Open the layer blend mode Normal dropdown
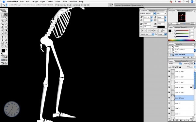 coord(175,64)
